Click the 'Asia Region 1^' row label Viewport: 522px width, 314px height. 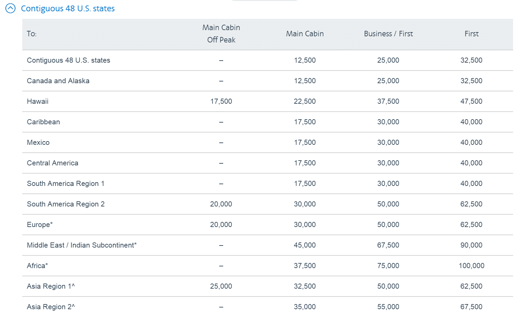51,286
